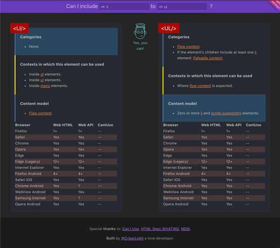Focus the child element input containing li

(x=126, y=7)
